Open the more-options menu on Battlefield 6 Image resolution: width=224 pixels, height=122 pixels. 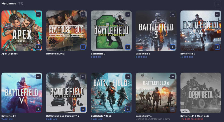(172, 77)
